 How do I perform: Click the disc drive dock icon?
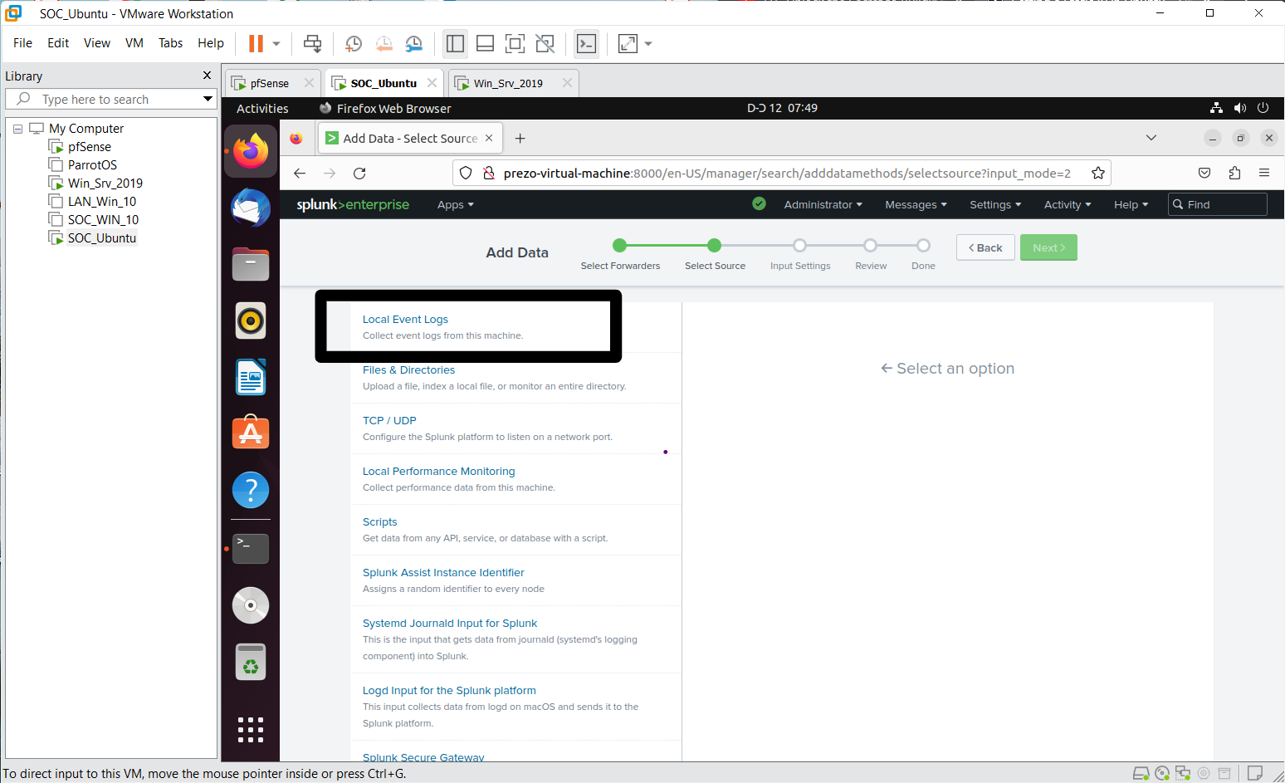coord(251,605)
